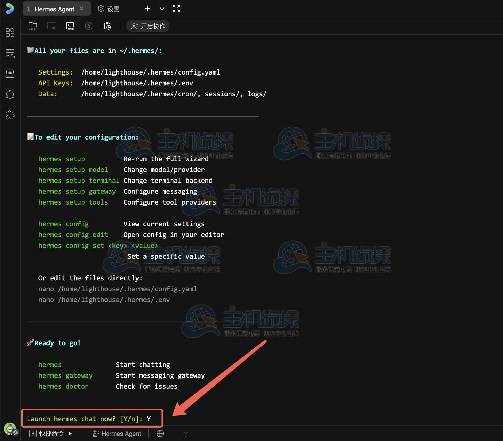This screenshot has height=441, width=503.
Task: Click the hexagon script icon in toolbar
Action: [x=89, y=26]
